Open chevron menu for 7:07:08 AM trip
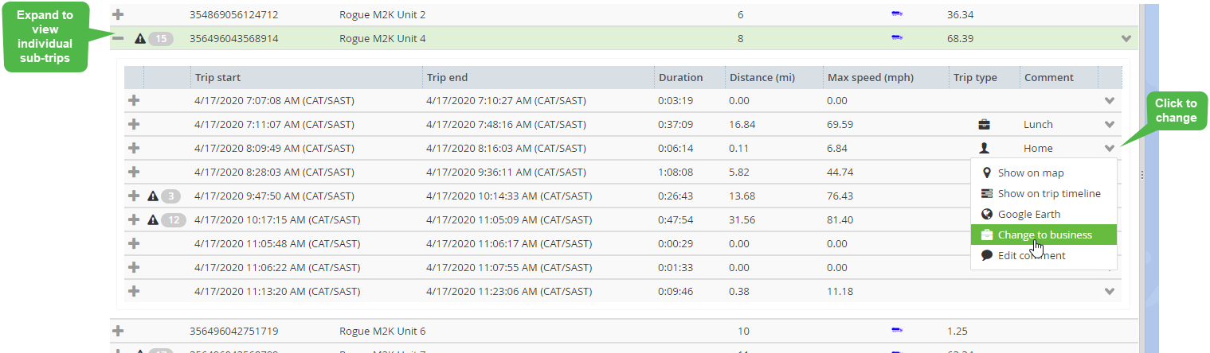1210x353 pixels. (1110, 100)
